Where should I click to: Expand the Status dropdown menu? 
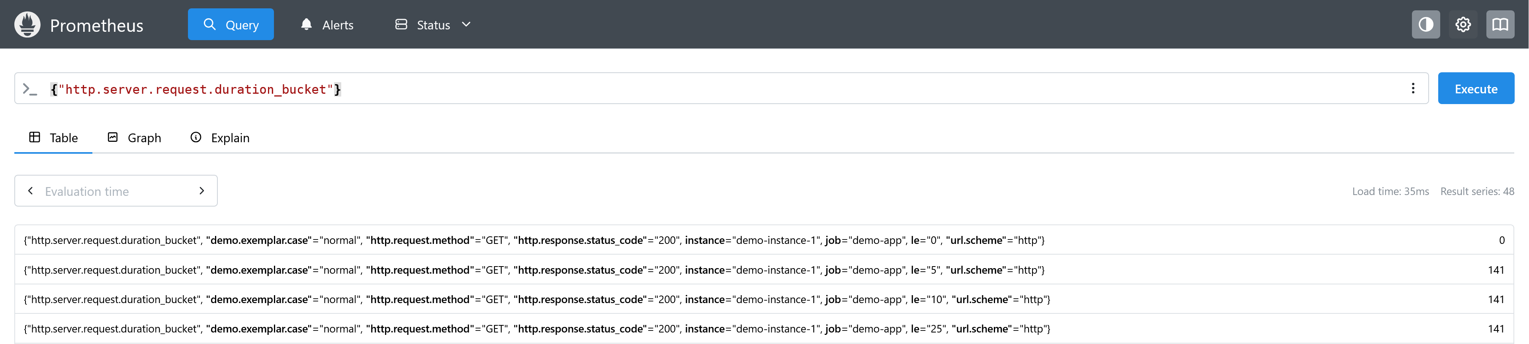pos(433,24)
